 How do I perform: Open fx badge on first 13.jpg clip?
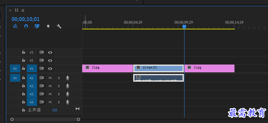[x=87, y=67]
